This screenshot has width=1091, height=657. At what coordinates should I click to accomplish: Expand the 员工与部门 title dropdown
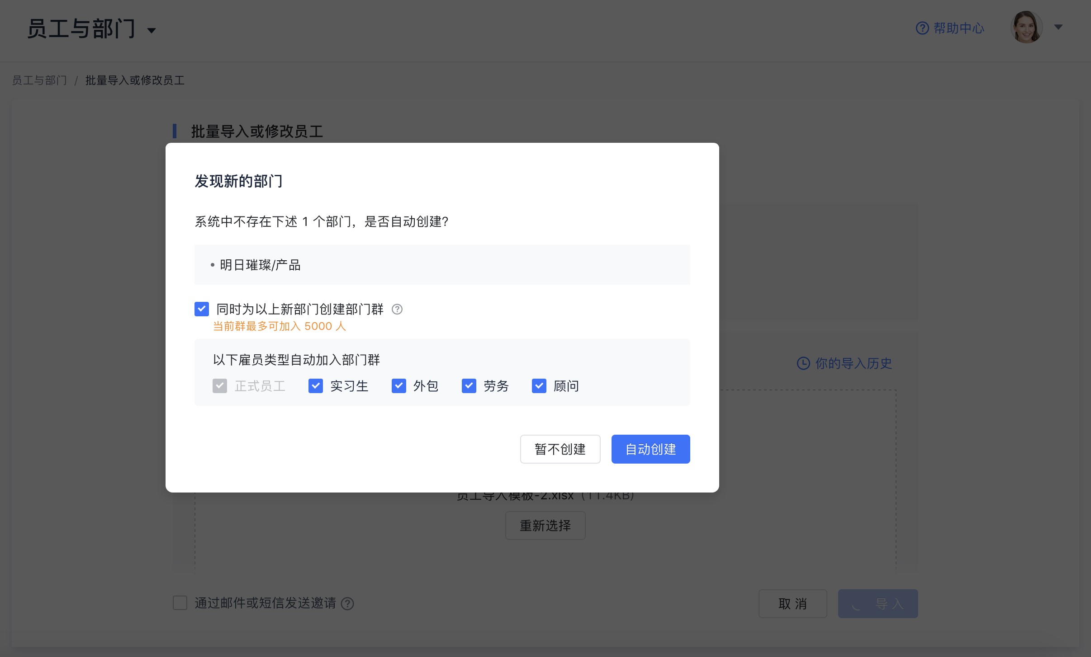152,30
